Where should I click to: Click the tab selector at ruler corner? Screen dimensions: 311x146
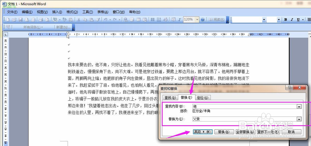click(6, 34)
